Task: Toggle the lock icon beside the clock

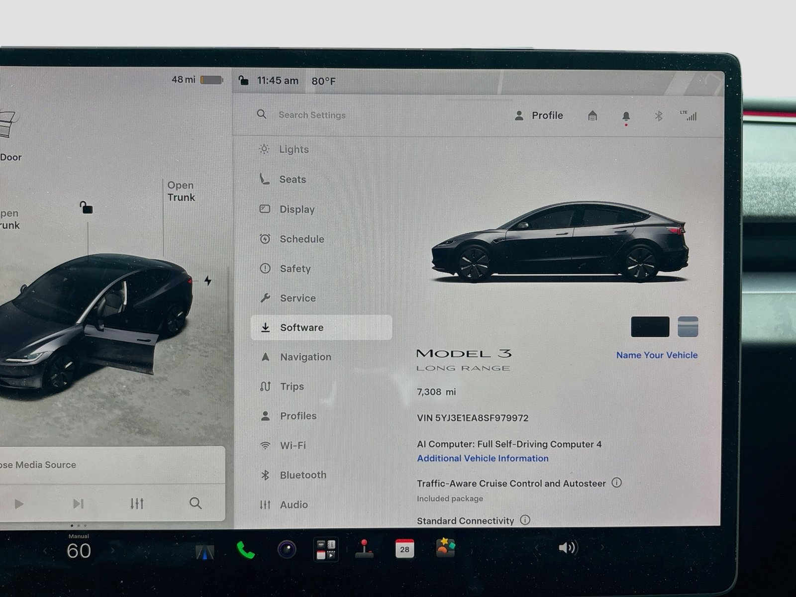Action: 243,80
